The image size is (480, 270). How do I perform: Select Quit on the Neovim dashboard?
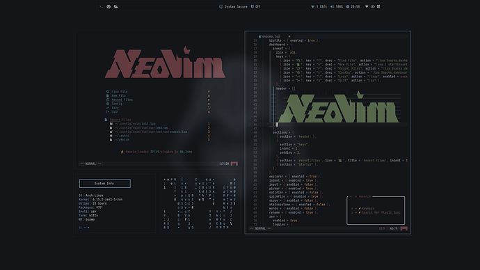pyautogui.click(x=115, y=111)
